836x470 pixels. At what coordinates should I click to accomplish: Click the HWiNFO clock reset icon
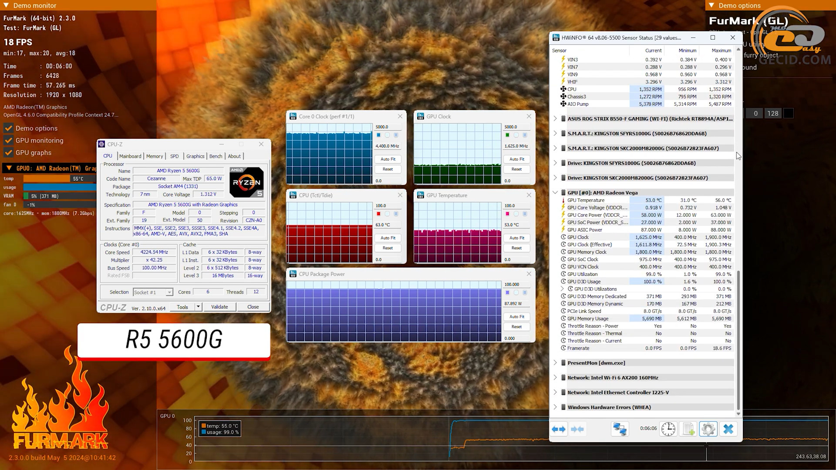(x=668, y=429)
